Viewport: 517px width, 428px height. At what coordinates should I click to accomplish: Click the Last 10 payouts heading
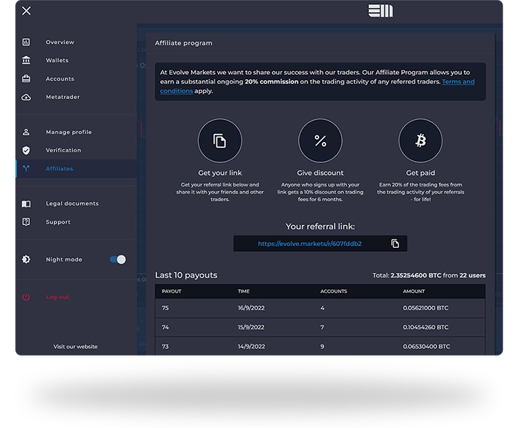[186, 275]
